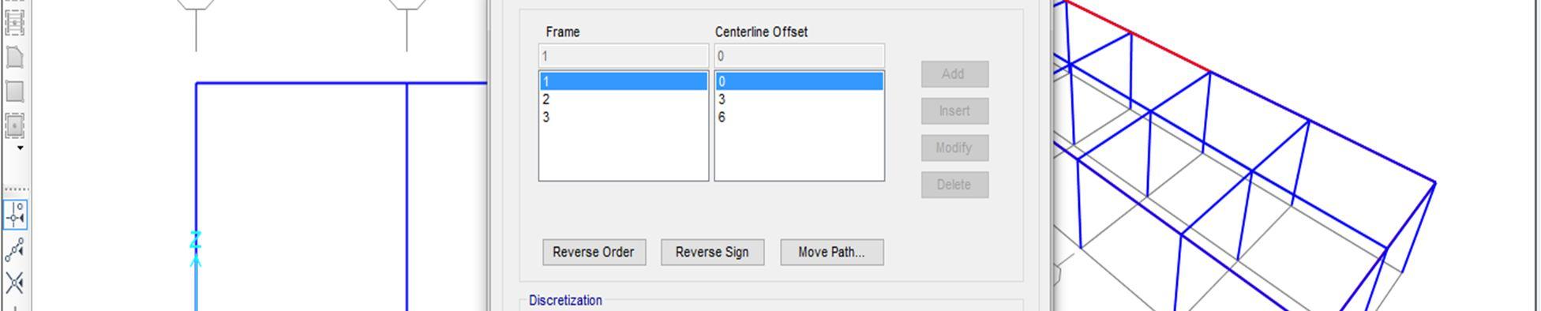Expand the toolbar overflow arrow below draw tools
Image resolution: width=1541 pixels, height=311 pixels.
[20, 148]
